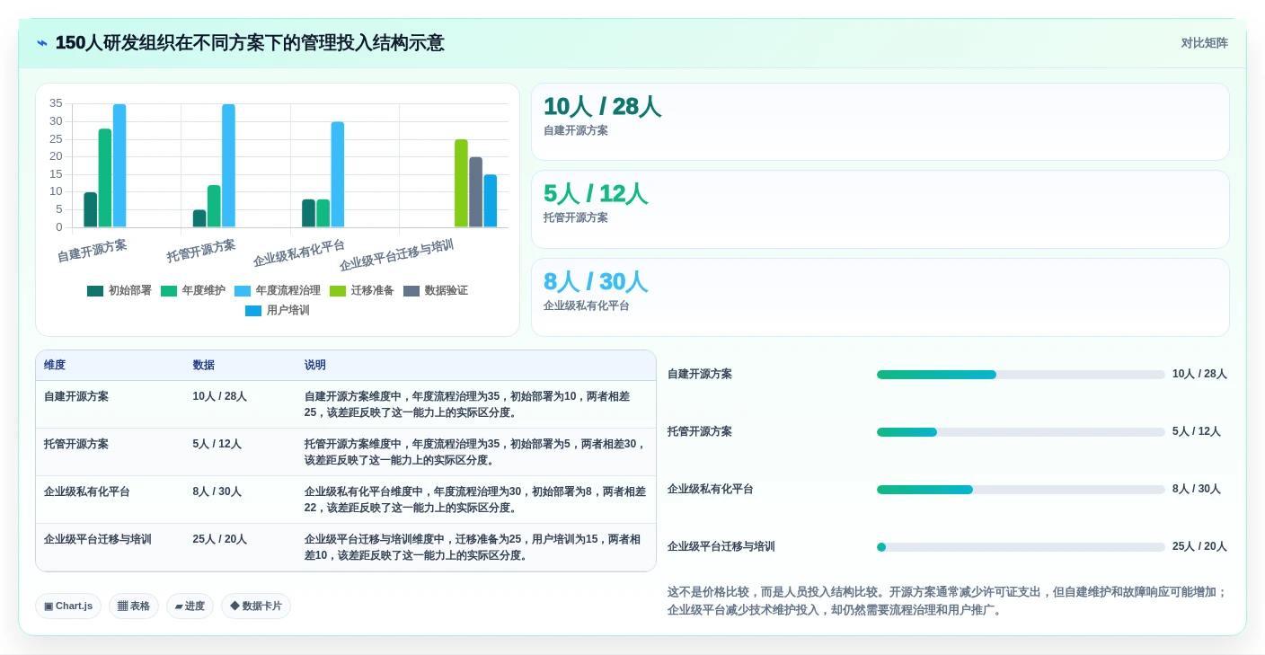Image resolution: width=1265 pixels, height=655 pixels.
Task: Select the 8人 / 30人 stat card
Action: [x=880, y=297]
